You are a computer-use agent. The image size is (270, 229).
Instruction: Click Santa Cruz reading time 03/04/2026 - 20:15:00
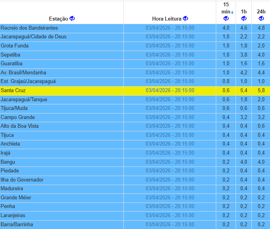tap(170, 90)
